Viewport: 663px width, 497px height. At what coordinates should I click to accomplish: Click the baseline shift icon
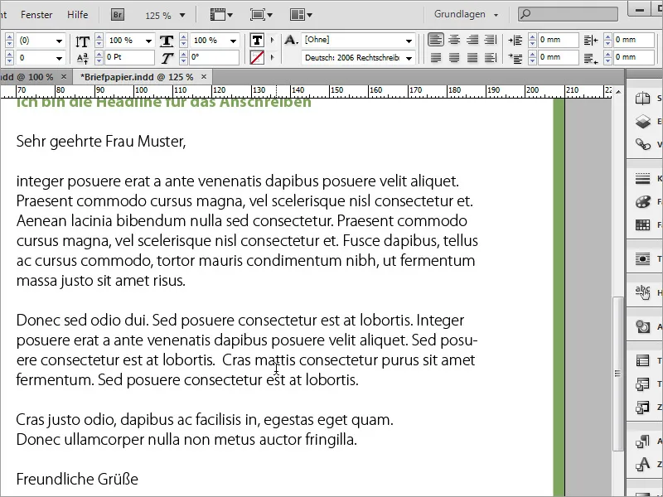[x=82, y=58]
